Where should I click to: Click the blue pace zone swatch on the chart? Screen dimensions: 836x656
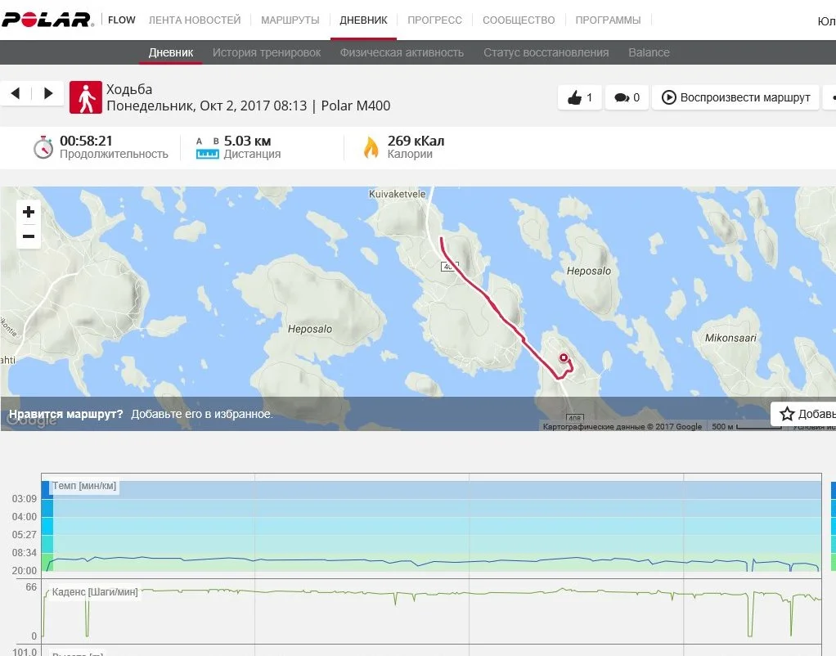[x=47, y=489]
